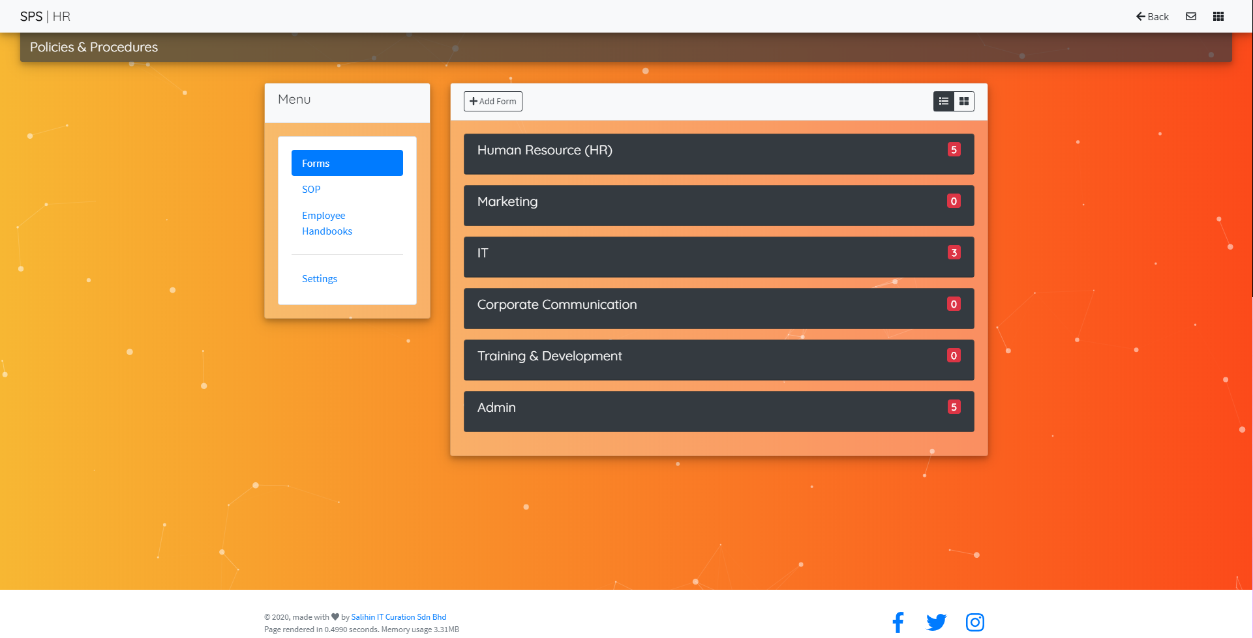Expand the Corporate Communication category

tap(719, 308)
